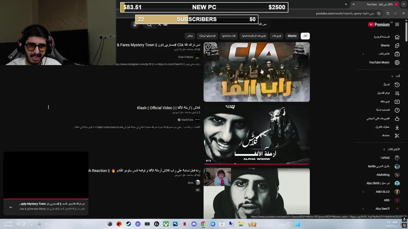Screen dimensions: 408x229
Task: Open Subscriptions icon in the sidebar
Action: click(397, 54)
